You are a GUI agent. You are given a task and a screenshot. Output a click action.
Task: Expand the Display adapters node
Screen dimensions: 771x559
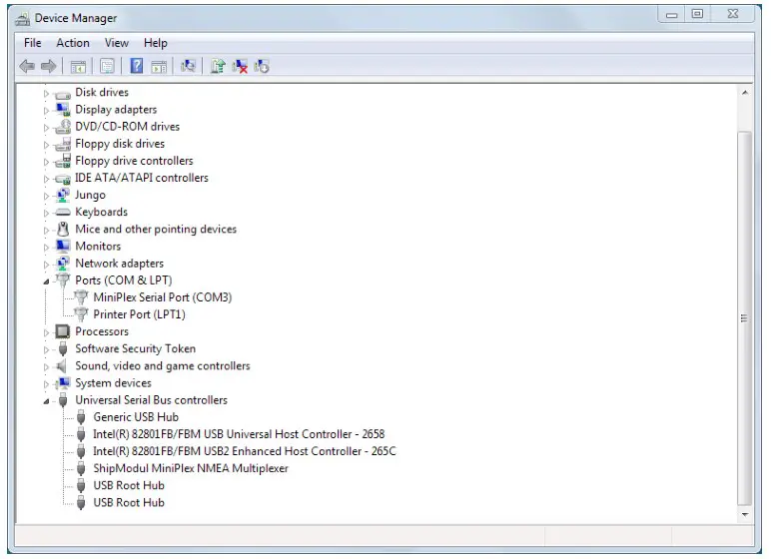(46, 110)
